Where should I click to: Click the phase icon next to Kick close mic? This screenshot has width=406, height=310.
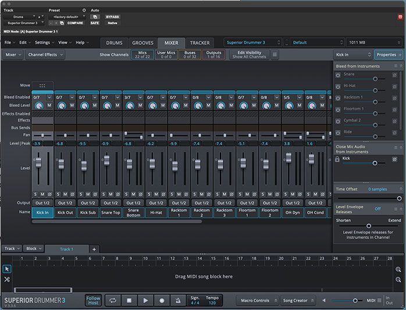point(394,159)
